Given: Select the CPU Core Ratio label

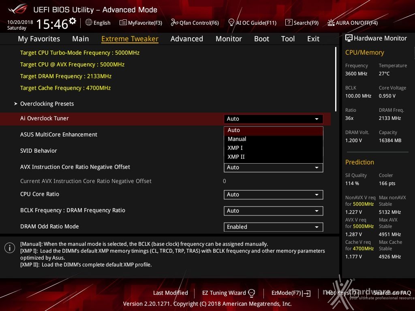Looking at the screenshot, I should 40,194.
